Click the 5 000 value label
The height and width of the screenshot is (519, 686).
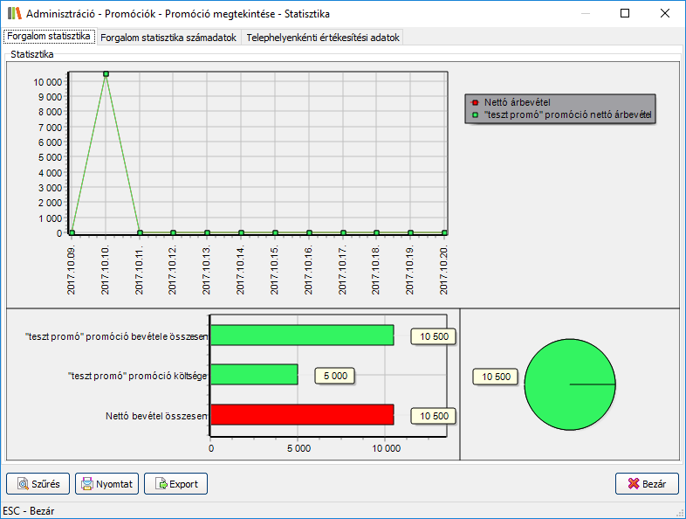(335, 376)
